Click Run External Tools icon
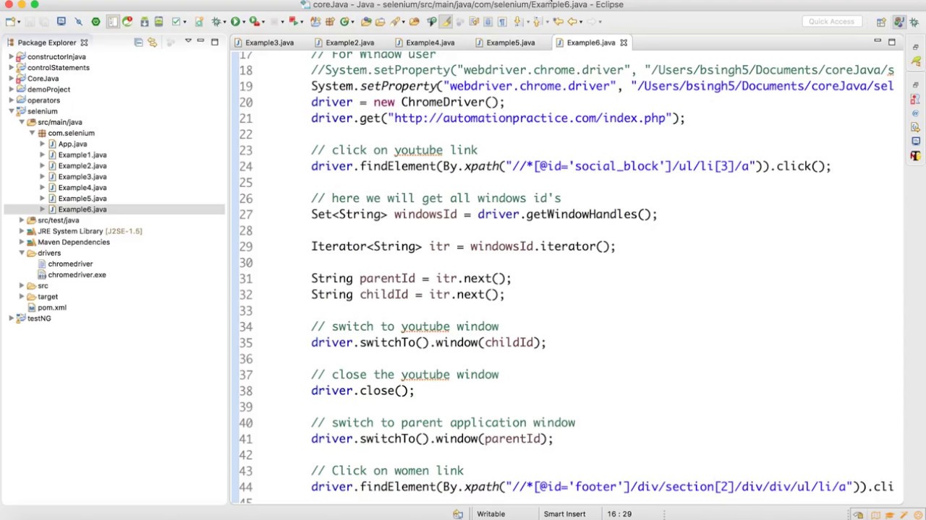 click(x=254, y=22)
